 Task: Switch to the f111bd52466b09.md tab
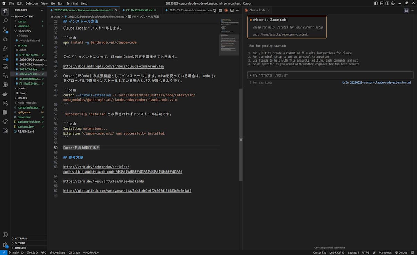click(x=140, y=10)
